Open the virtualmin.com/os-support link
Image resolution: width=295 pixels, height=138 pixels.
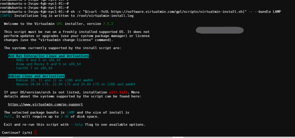45,104
